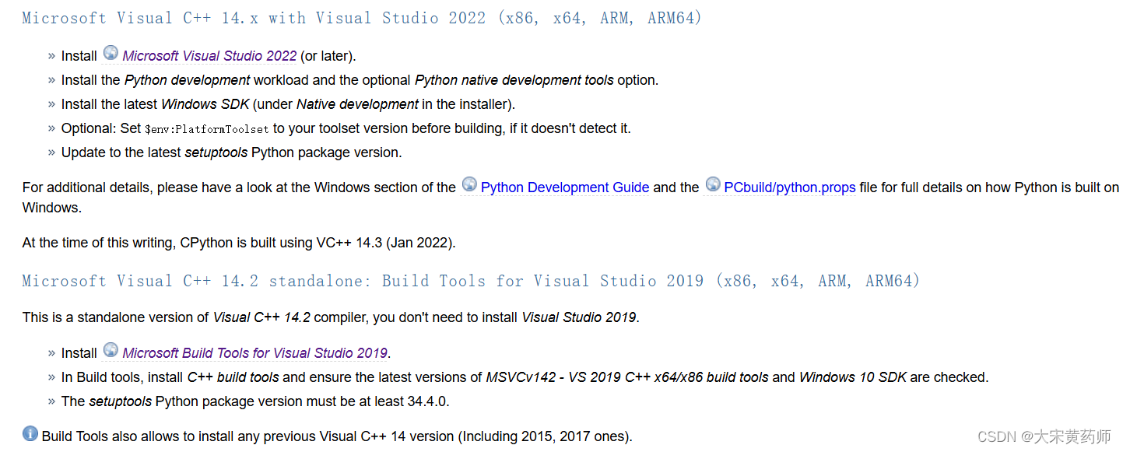1123x452 pixels.
Task: Click 'Update to the latest setuptools' line
Action: (232, 152)
